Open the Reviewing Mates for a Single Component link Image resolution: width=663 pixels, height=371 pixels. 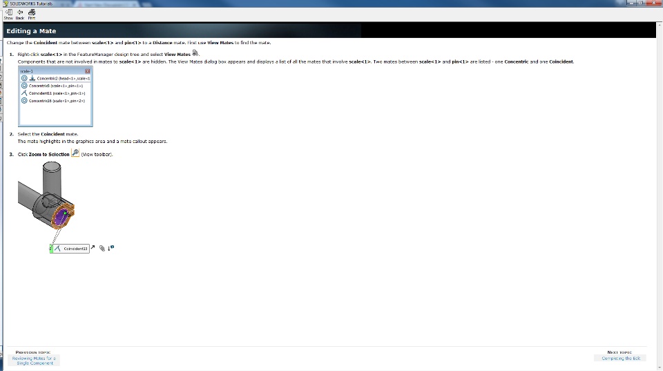(34, 361)
